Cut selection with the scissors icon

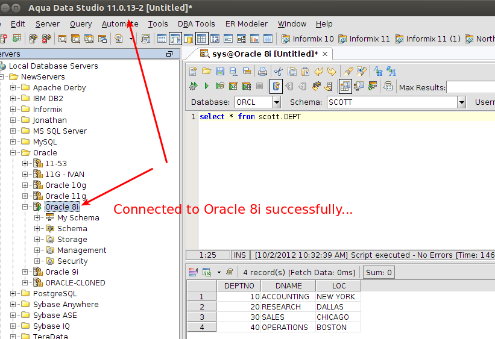[278, 72]
